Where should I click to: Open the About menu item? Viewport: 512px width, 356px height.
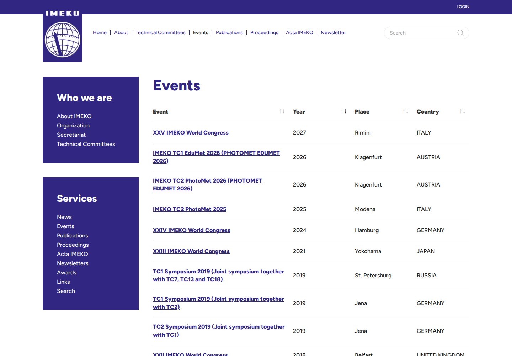point(121,32)
